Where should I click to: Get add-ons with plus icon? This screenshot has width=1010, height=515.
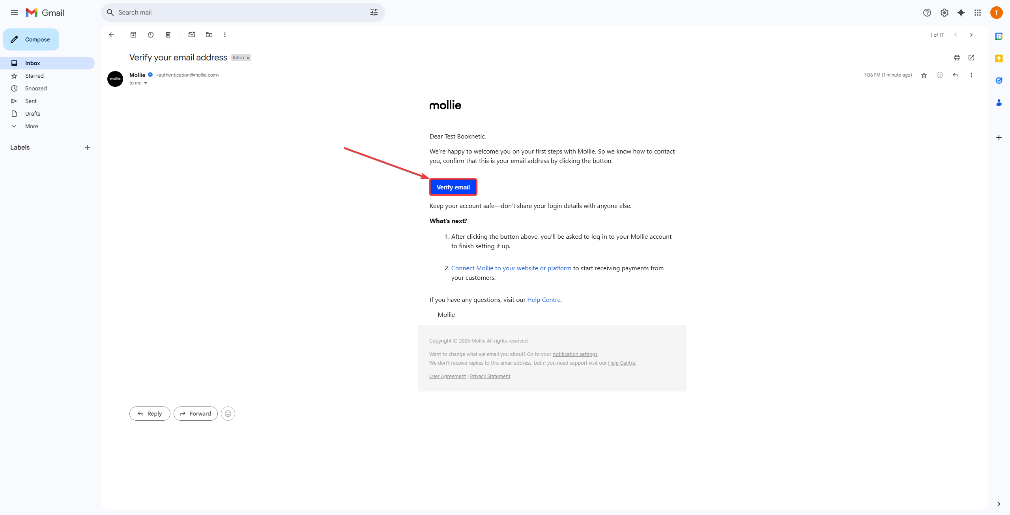[x=999, y=138]
